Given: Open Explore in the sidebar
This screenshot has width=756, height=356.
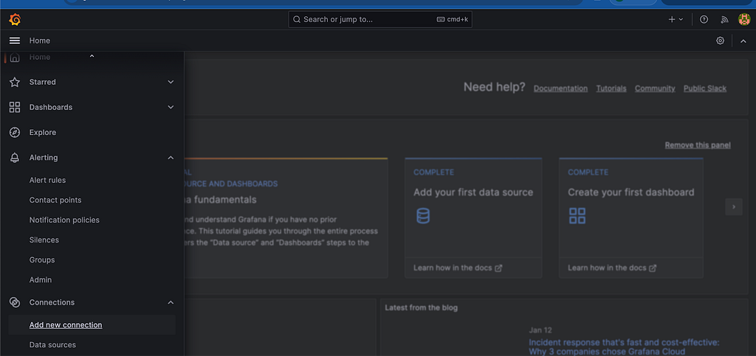Looking at the screenshot, I should click(42, 132).
